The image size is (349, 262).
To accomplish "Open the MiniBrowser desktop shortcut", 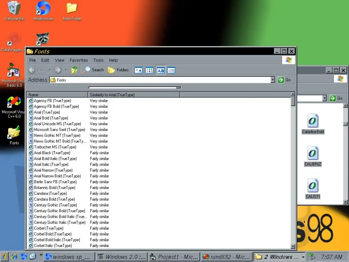I will click(x=43, y=11).
